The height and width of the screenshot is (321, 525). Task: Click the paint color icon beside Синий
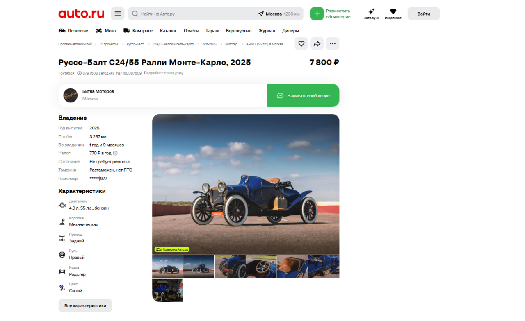pos(62,287)
